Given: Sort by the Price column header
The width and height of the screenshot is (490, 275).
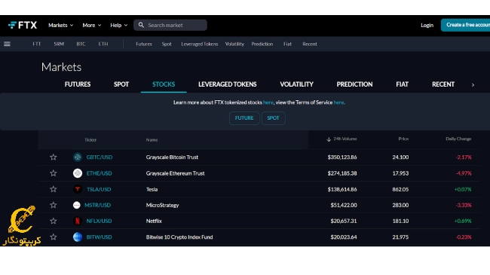Looking at the screenshot, I should 403,139.
